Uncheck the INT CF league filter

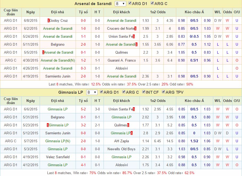[144, 92]
